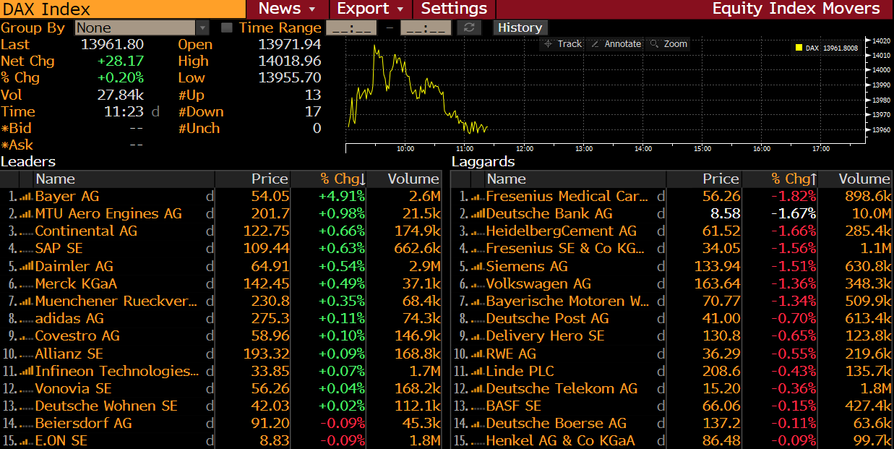The width and height of the screenshot is (894, 449).
Task: Click Infineon Technologies signal bars icon
Action: coord(26,372)
